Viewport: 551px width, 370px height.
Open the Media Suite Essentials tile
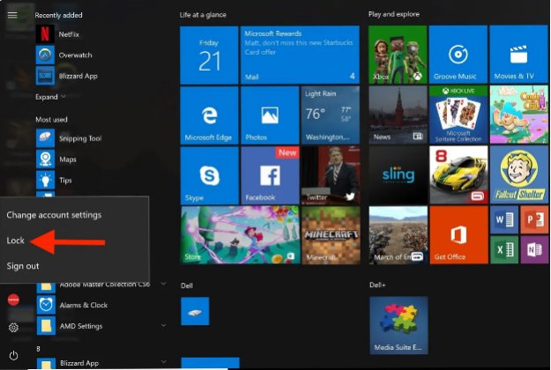click(x=398, y=325)
